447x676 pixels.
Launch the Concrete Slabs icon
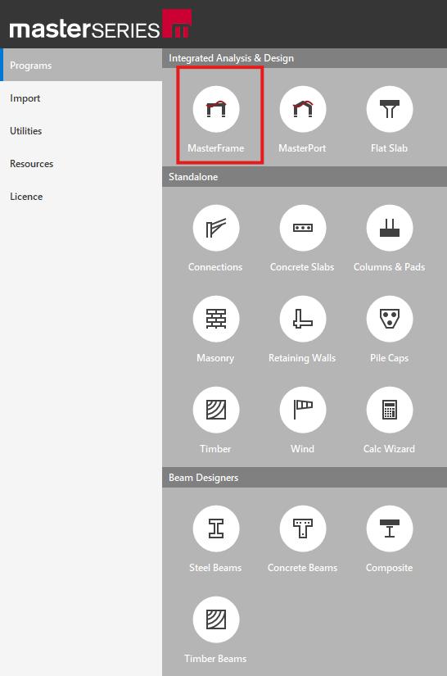pyautogui.click(x=303, y=228)
